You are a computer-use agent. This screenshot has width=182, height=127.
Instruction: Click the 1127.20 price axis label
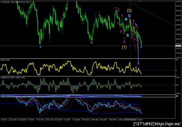[x=178, y=49]
